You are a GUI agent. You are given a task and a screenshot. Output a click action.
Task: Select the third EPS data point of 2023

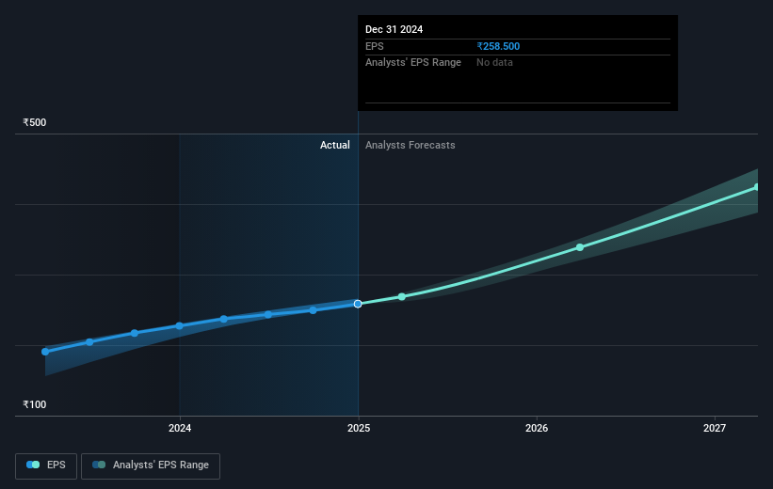point(135,333)
